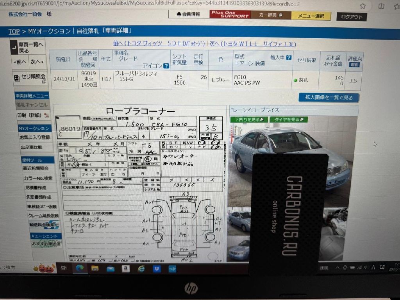Screen dimensions: 400x300
Task: Click the evaluation score 3.5 cell
Action: pyautogui.click(x=353, y=80)
